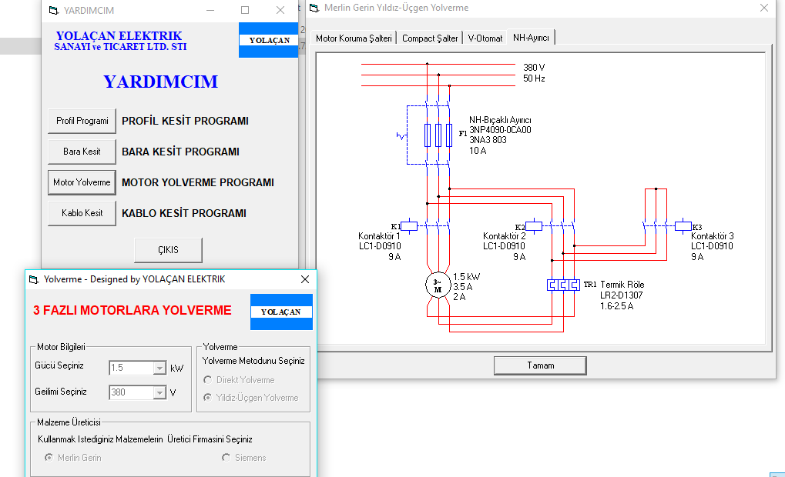Image resolution: width=785 pixels, height=477 pixels.
Task: Maximize the YARDIMCIM window
Action: 245,10
